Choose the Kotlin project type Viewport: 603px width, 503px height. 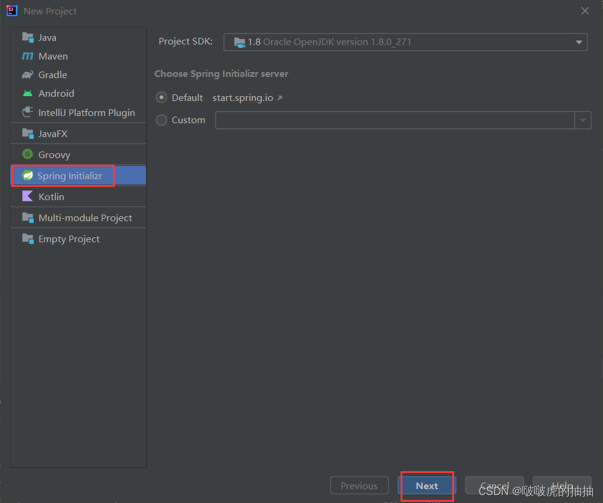tap(78, 197)
